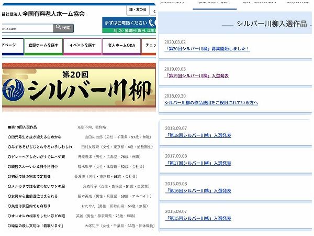Screen dimensions: 314x236
Task: Click the date 2018.09.07
Action: [x=176, y=128]
